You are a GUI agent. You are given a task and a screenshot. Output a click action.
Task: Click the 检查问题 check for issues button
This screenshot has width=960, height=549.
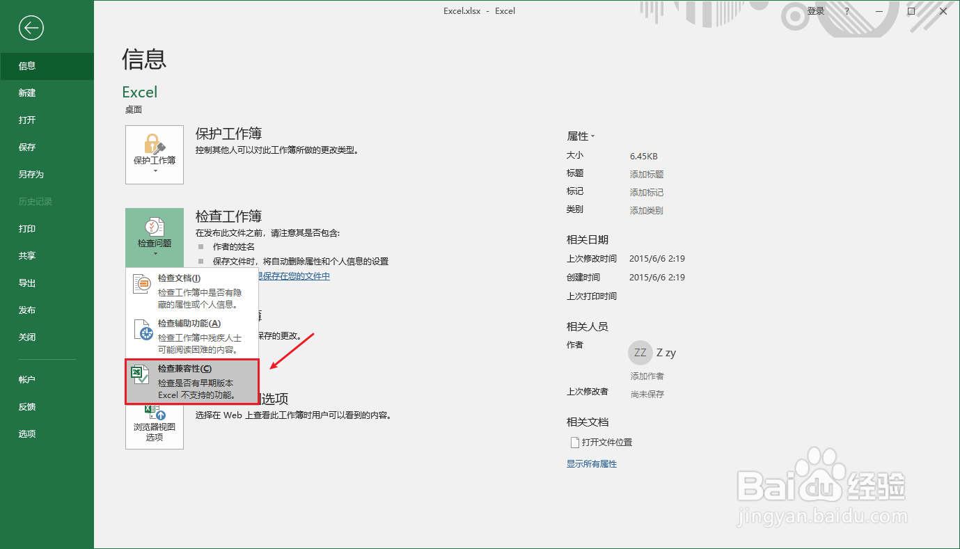tap(155, 237)
